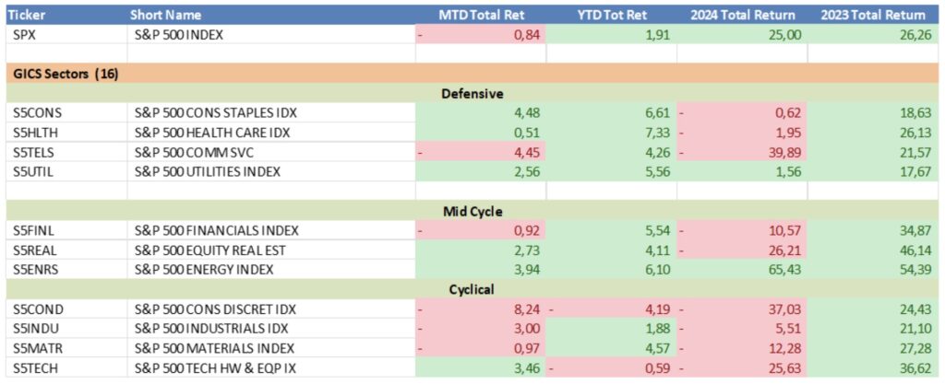The height and width of the screenshot is (384, 945).
Task: Select the Mid Cycle group heading
Action: click(x=472, y=211)
